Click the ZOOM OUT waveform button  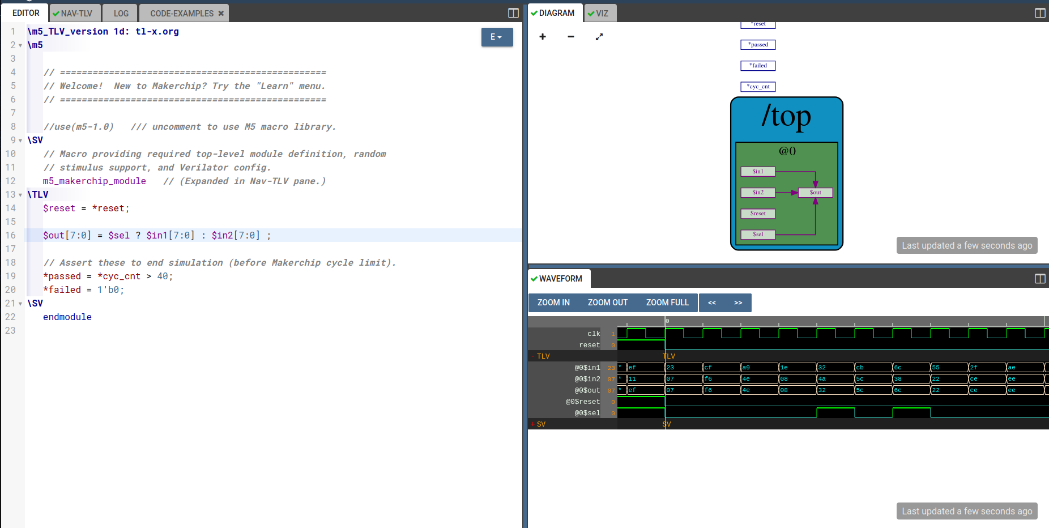[608, 303]
